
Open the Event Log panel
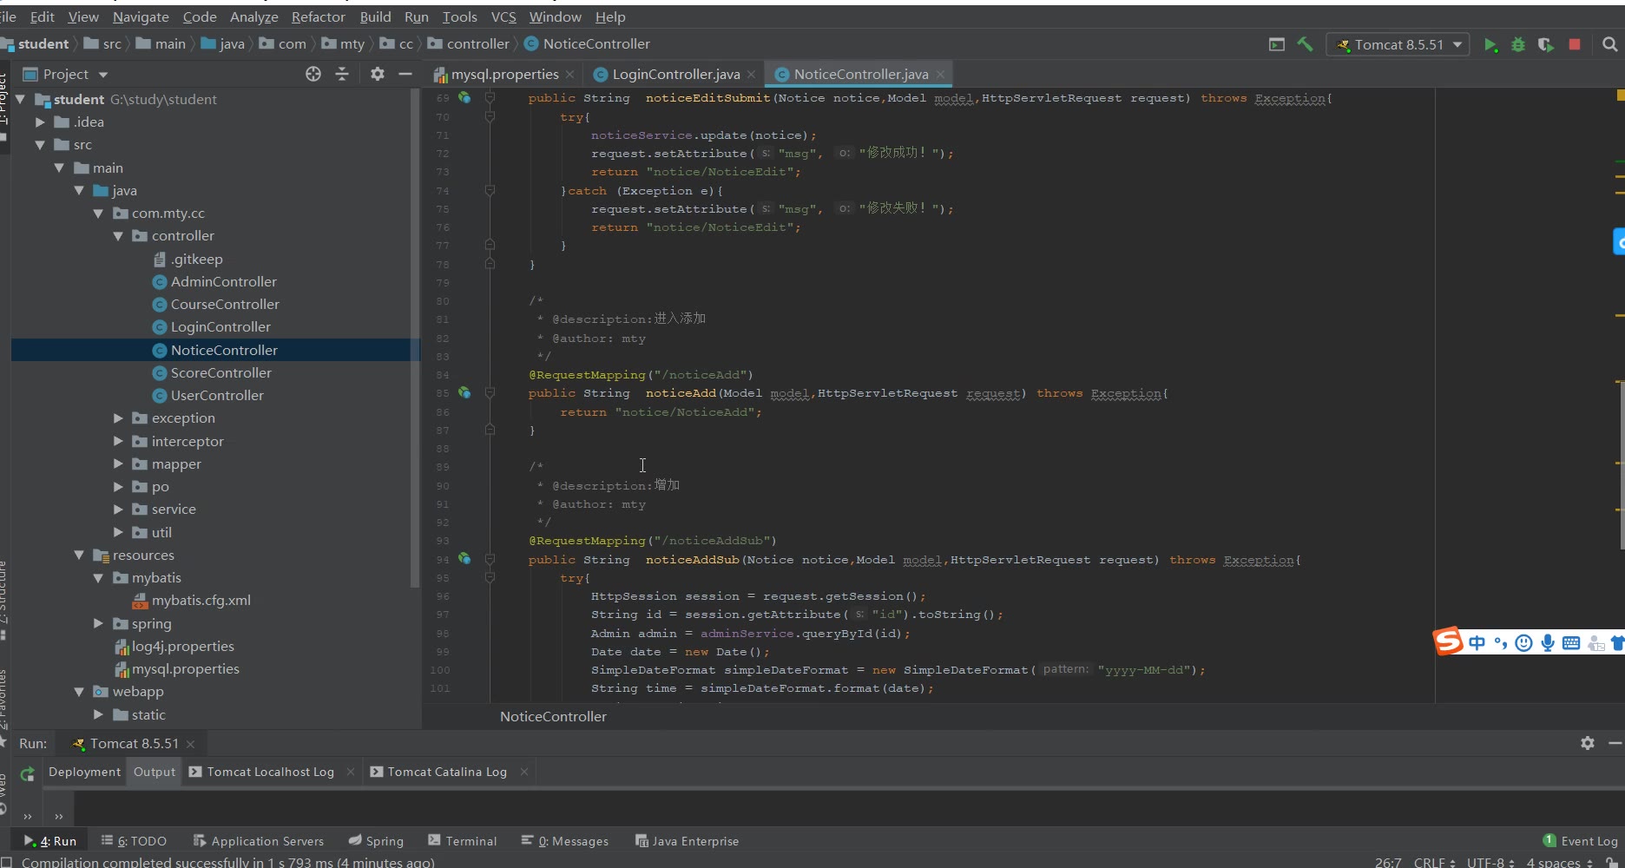[1580, 841]
